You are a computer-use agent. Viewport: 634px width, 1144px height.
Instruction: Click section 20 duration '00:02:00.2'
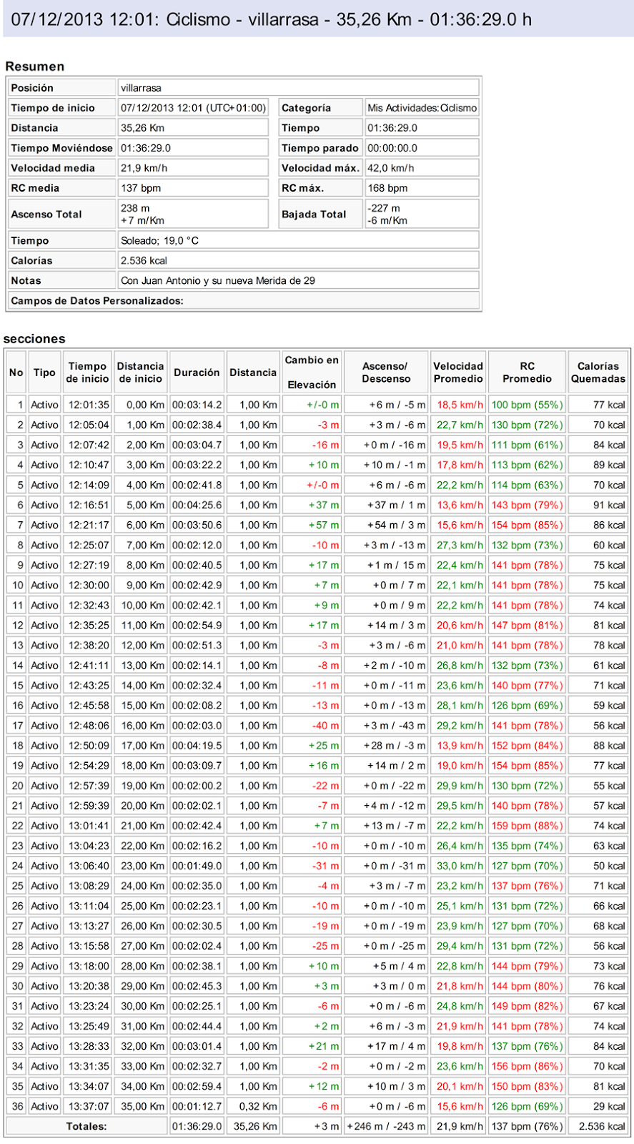pos(197,785)
